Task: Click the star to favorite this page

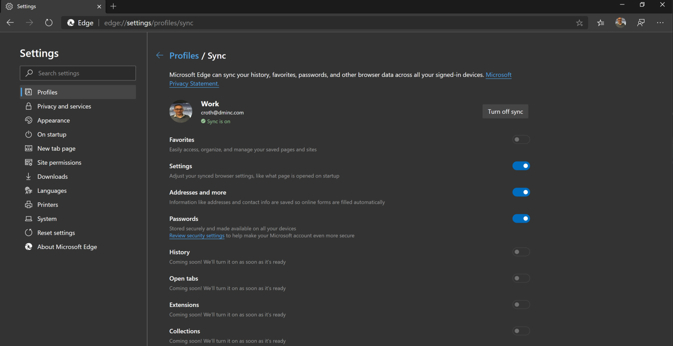Action: tap(579, 23)
